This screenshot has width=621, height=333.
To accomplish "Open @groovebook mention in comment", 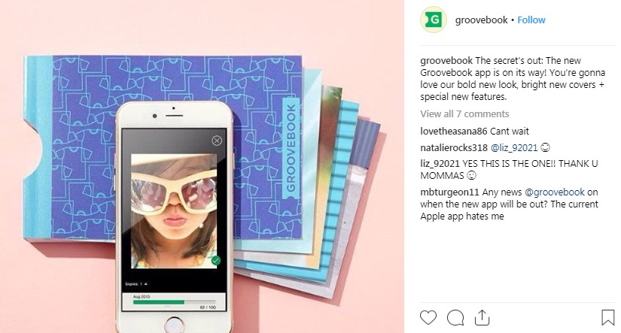I will point(555,192).
